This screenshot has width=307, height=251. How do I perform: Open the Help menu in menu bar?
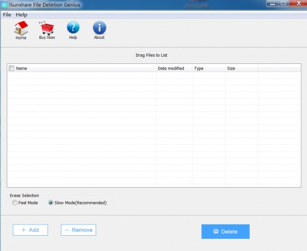tap(21, 15)
